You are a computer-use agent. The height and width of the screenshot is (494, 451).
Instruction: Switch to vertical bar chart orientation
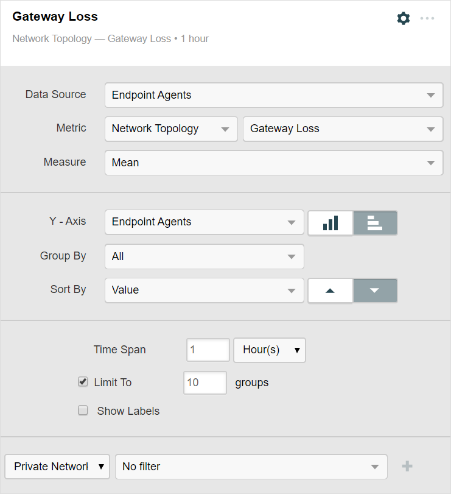pyautogui.click(x=330, y=223)
